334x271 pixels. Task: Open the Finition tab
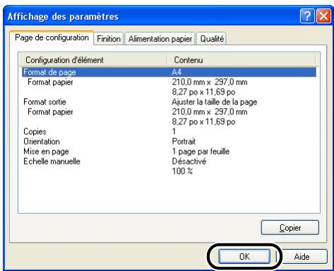point(109,39)
